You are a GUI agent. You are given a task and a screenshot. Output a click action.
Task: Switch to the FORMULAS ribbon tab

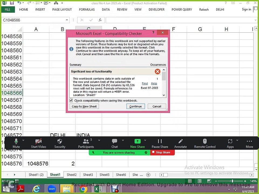pyautogui.click(x=87, y=10)
